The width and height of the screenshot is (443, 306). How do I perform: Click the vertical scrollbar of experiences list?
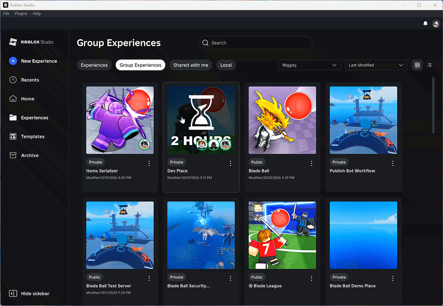(433, 105)
